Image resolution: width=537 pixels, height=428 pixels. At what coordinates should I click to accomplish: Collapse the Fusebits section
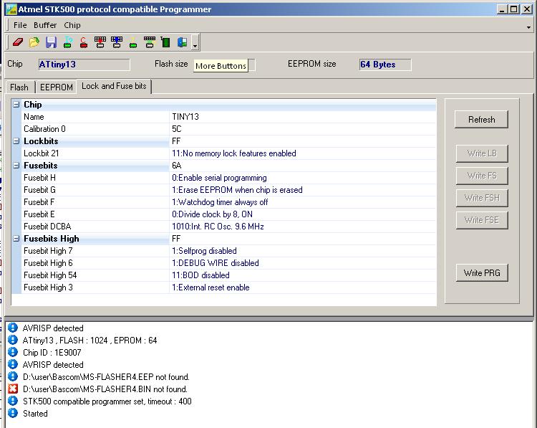(16, 166)
